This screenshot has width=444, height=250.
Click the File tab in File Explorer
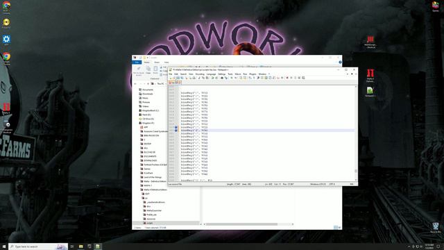pos(137,62)
